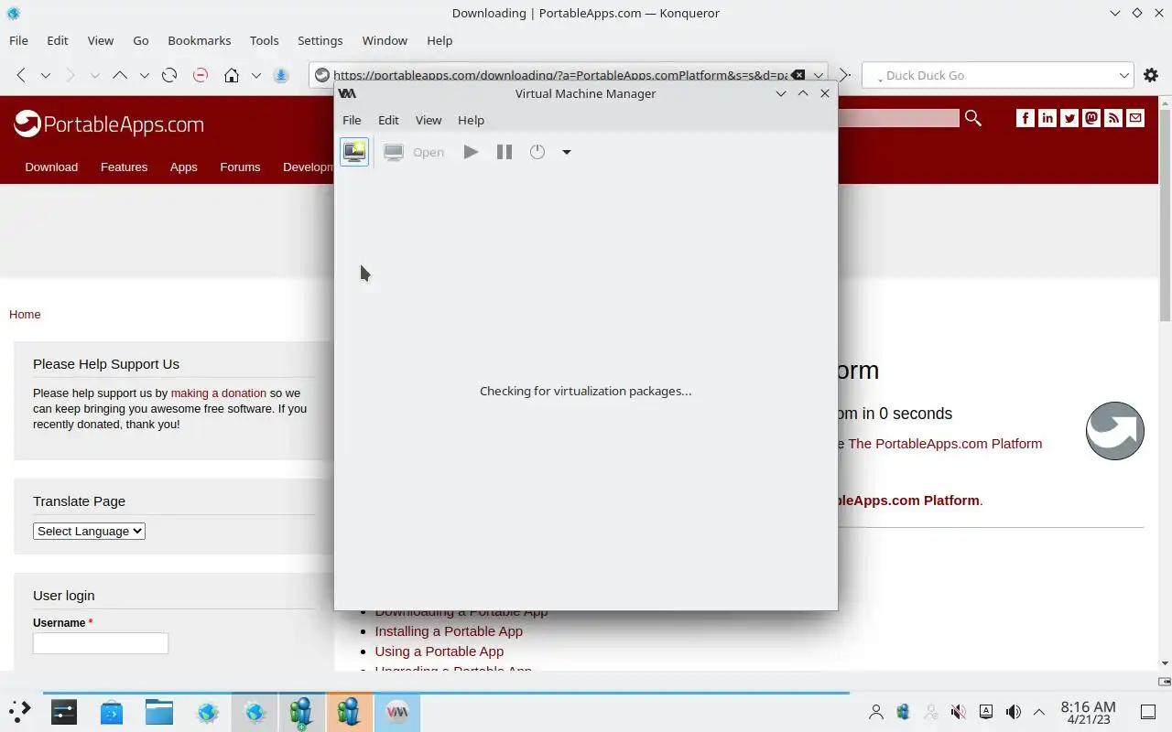This screenshot has height=732, width=1172.
Task: Open Konqueror Go menu
Action: point(141,40)
